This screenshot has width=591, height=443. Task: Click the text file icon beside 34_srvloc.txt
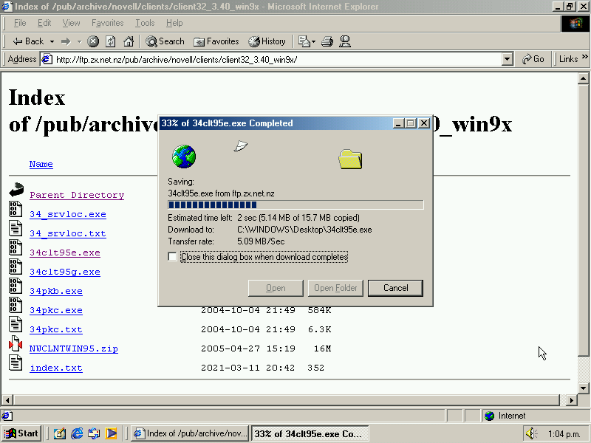tap(15, 228)
